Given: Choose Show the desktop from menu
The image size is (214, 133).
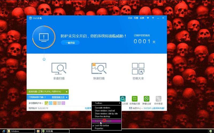Looking at the screenshot, I should [x=106, y=117].
